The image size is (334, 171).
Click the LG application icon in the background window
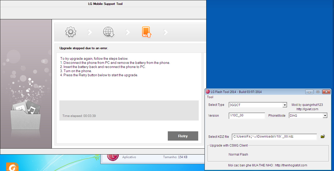(x=113, y=157)
